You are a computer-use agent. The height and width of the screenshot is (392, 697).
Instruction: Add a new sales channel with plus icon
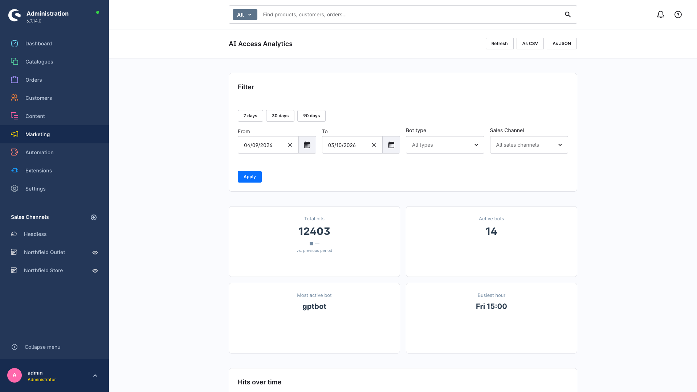click(94, 217)
